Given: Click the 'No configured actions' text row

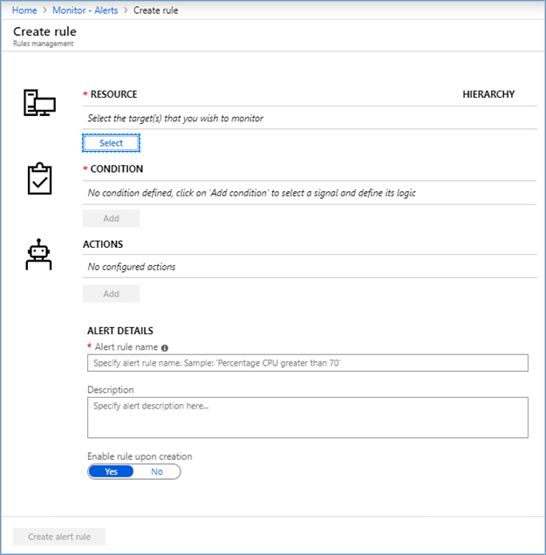Looking at the screenshot, I should (132, 267).
